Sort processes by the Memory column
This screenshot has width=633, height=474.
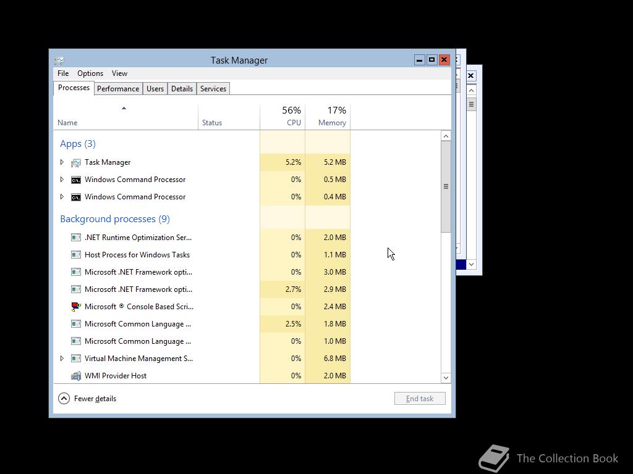click(x=328, y=117)
